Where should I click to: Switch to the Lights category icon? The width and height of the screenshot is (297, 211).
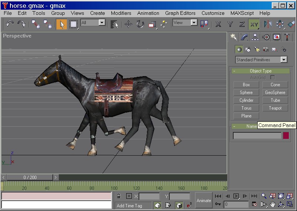[x=257, y=49]
